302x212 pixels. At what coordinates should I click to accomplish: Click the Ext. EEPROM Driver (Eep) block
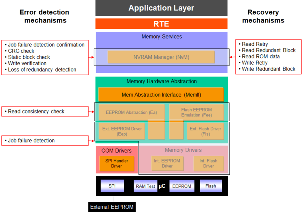pos(122,131)
